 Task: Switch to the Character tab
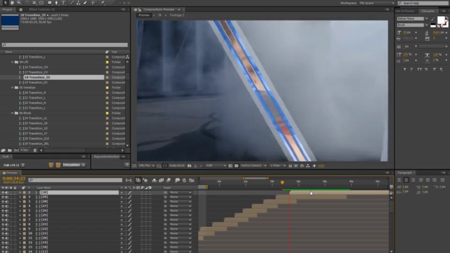coord(427,11)
